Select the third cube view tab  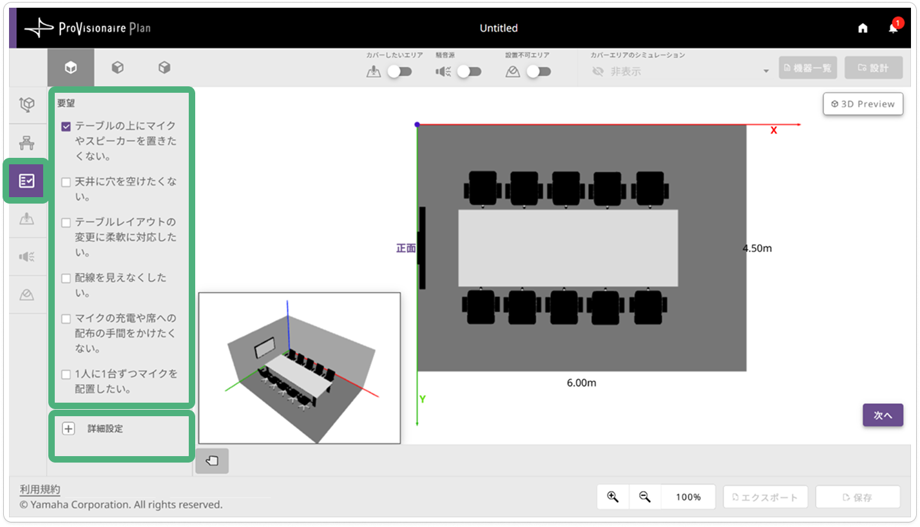tap(164, 67)
